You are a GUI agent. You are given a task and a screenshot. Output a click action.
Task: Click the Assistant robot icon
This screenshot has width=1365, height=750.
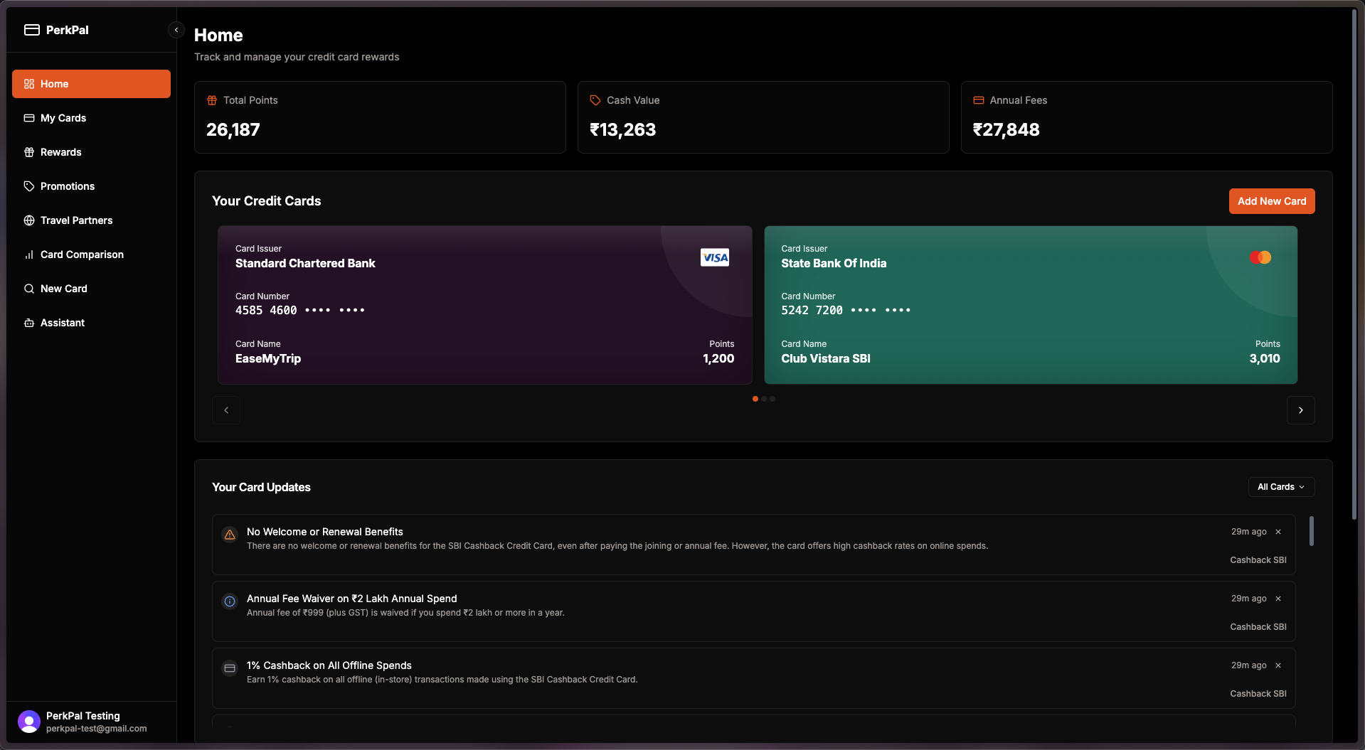[29, 323]
